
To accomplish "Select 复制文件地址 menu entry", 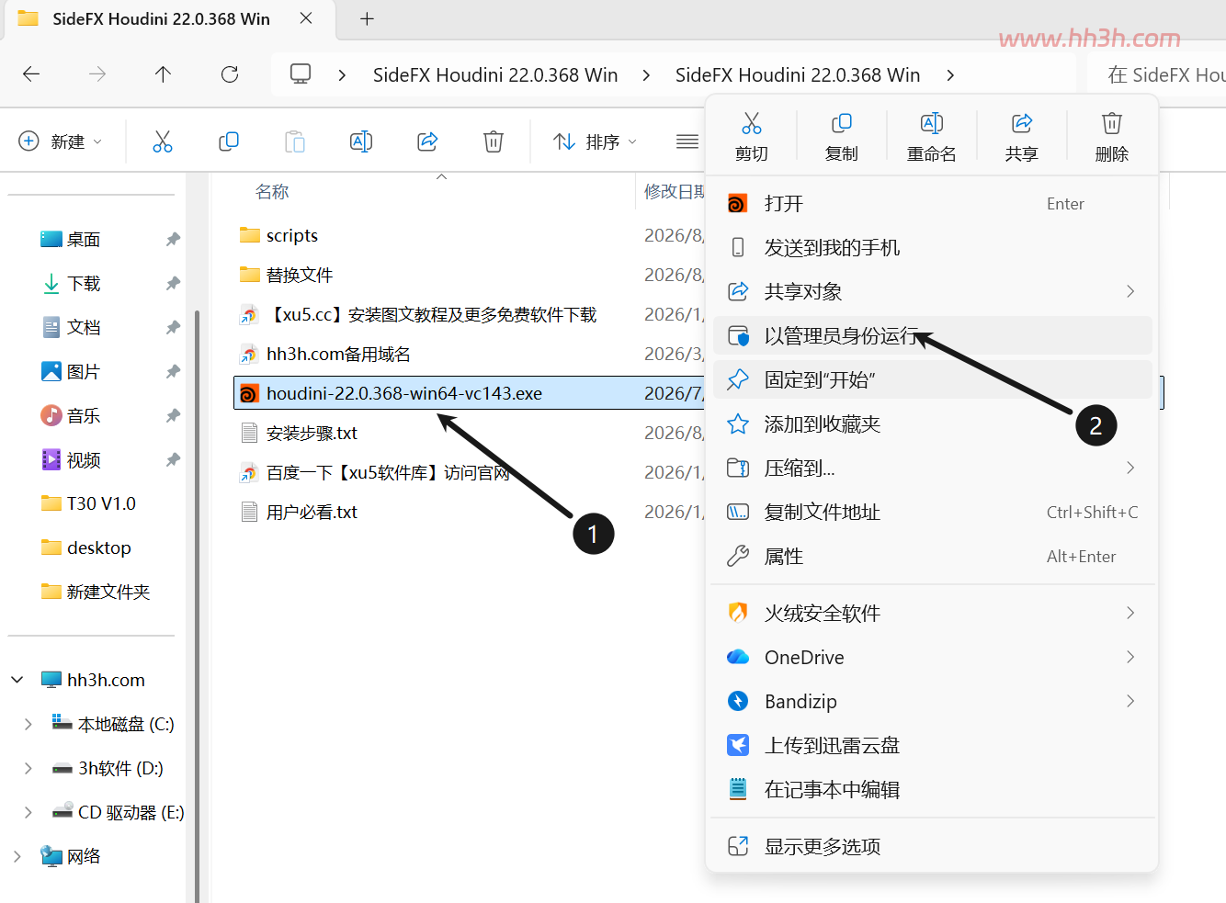I will point(932,512).
